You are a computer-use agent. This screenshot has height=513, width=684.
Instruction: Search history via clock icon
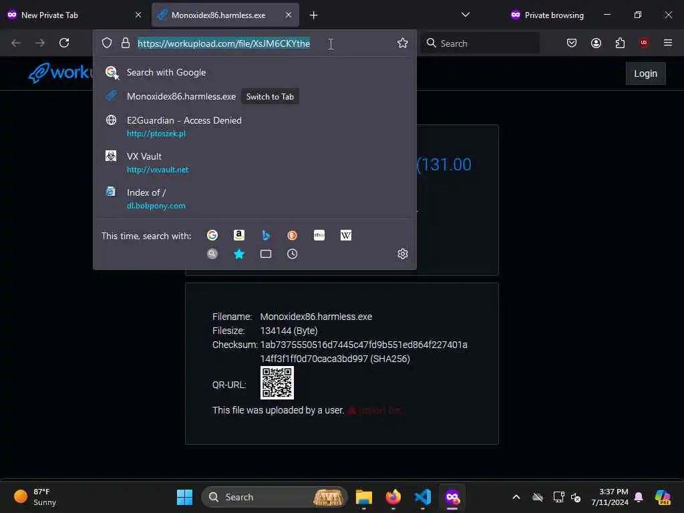pos(293,254)
